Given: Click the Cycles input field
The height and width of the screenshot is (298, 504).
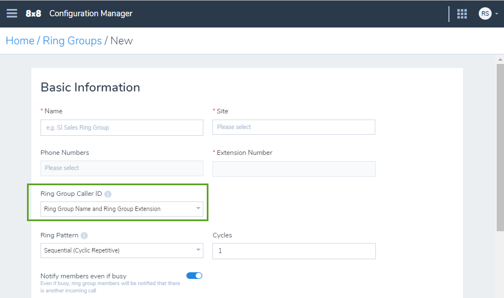Looking at the screenshot, I should (294, 251).
